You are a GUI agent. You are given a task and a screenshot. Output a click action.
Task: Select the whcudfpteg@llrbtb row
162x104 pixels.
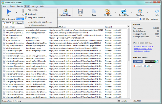(x=65, y=33)
